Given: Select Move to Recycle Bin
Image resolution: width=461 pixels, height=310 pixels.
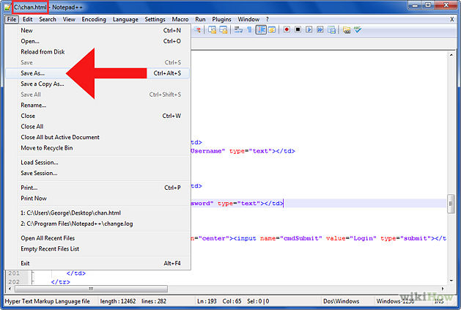Looking at the screenshot, I should [x=97, y=148].
